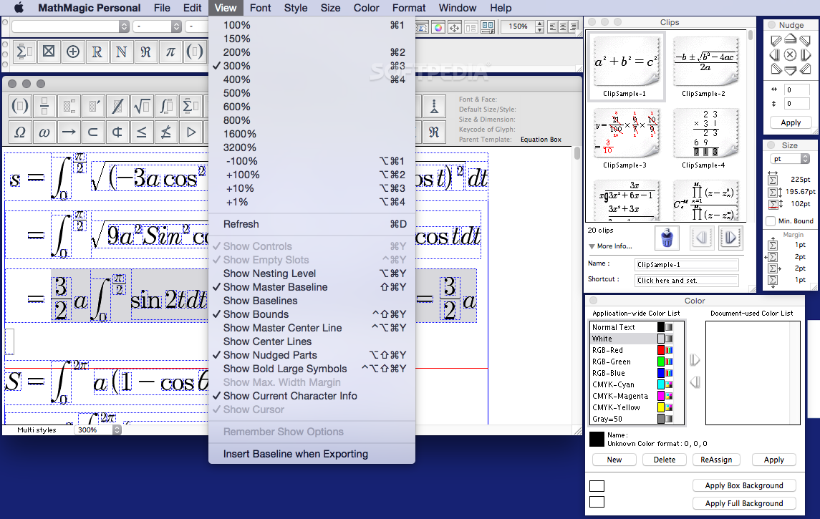820x519 pixels.
Task: Enable Show Master Center Line
Action: click(311, 328)
